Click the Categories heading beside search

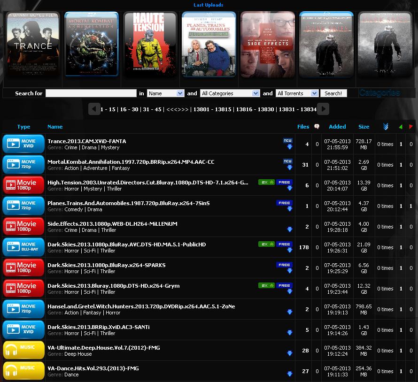(379, 93)
